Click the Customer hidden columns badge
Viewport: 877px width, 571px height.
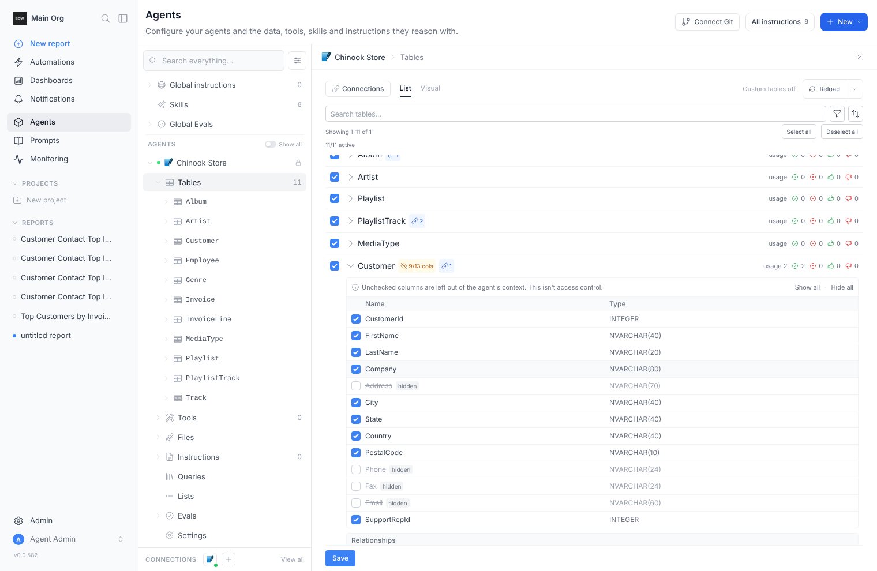tap(417, 266)
